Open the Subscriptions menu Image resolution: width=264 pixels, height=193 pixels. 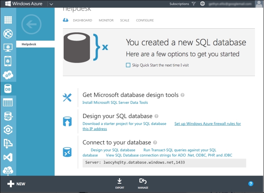pos(179,4)
